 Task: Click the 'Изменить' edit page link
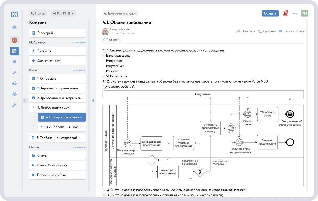(x=245, y=31)
